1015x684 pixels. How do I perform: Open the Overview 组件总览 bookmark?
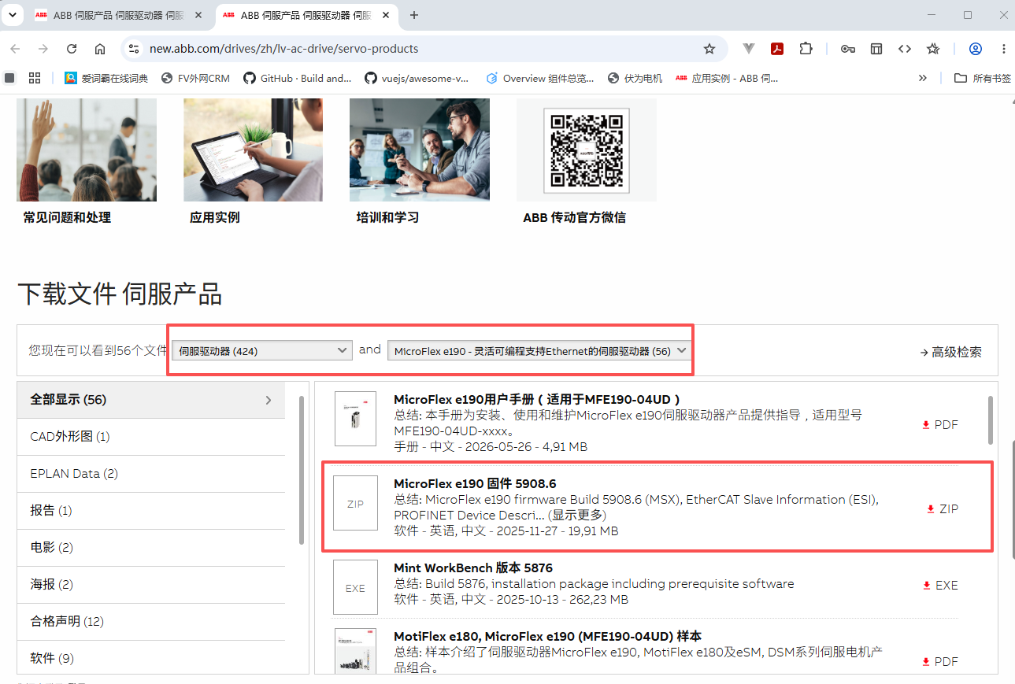point(540,78)
